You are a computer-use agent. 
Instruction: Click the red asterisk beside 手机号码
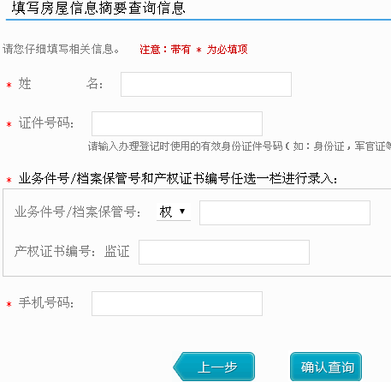click(9, 304)
